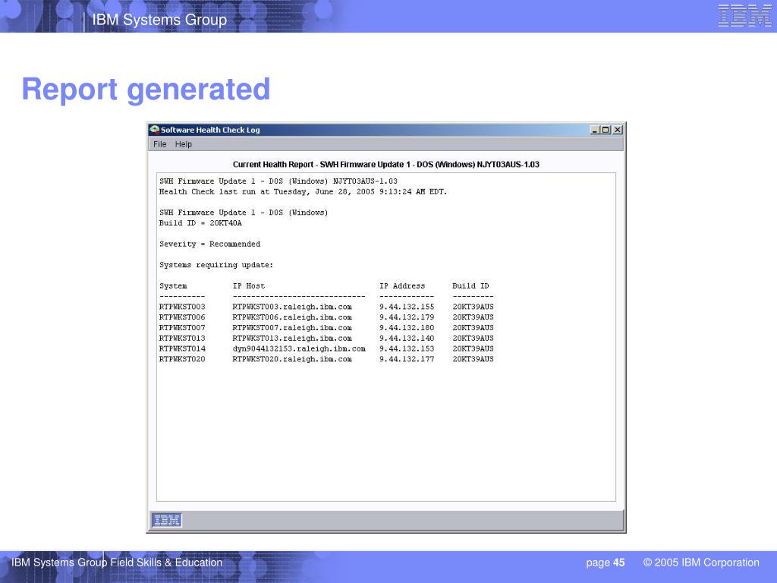777x583 pixels.
Task: Click the 'Current Health Report' heading above the log
Action: [x=386, y=165]
